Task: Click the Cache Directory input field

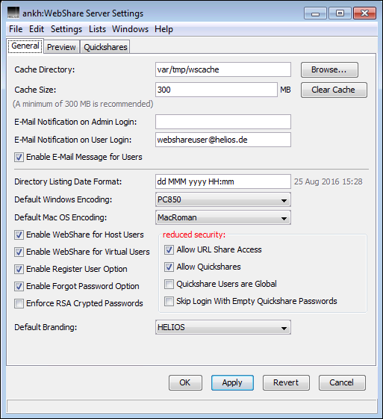Action: point(223,69)
